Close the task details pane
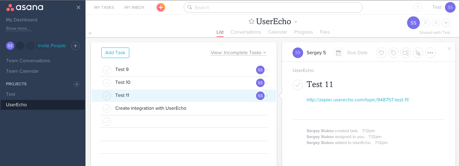 tap(449, 49)
